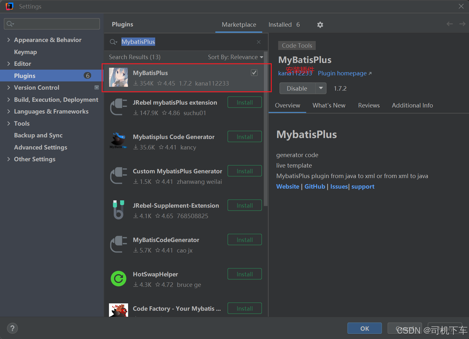Click the plugins settings gear icon
This screenshot has height=339, width=469.
click(x=320, y=25)
